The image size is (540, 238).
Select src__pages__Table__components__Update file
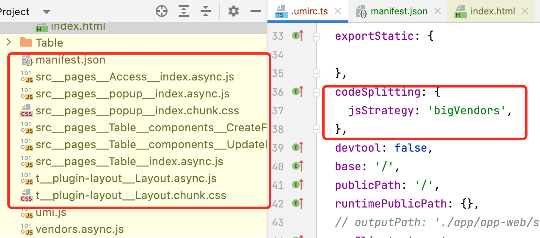(x=151, y=144)
